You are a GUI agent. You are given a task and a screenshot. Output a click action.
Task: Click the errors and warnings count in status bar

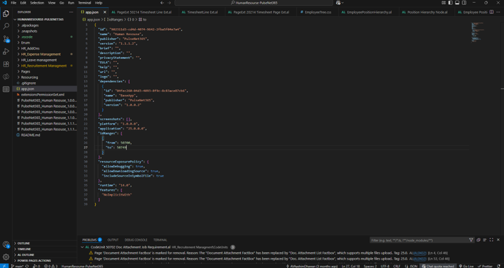click(51, 266)
